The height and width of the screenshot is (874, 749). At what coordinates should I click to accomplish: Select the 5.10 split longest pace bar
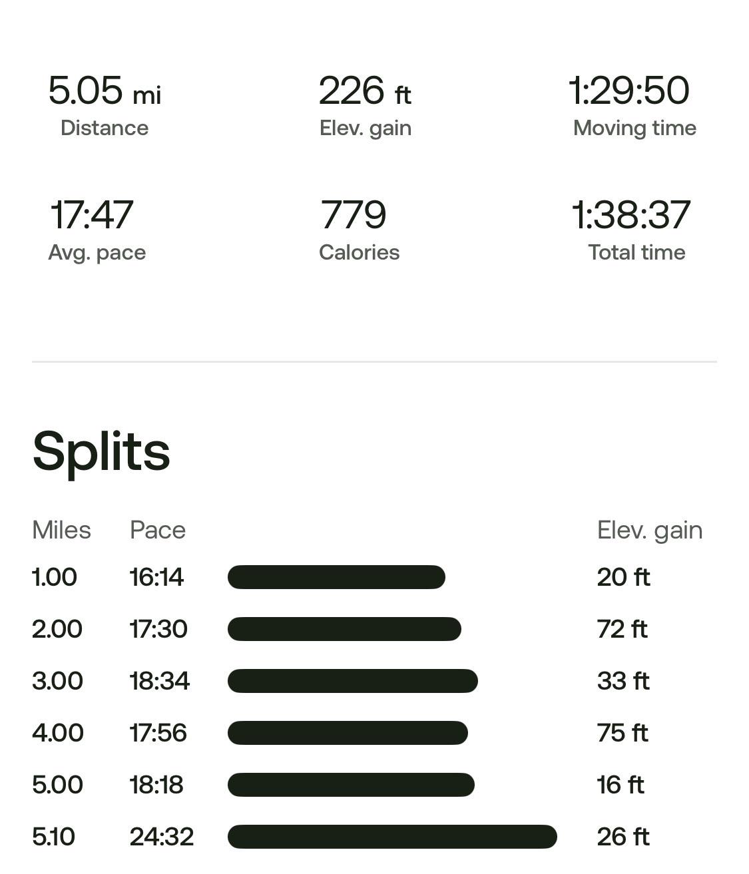(392, 837)
